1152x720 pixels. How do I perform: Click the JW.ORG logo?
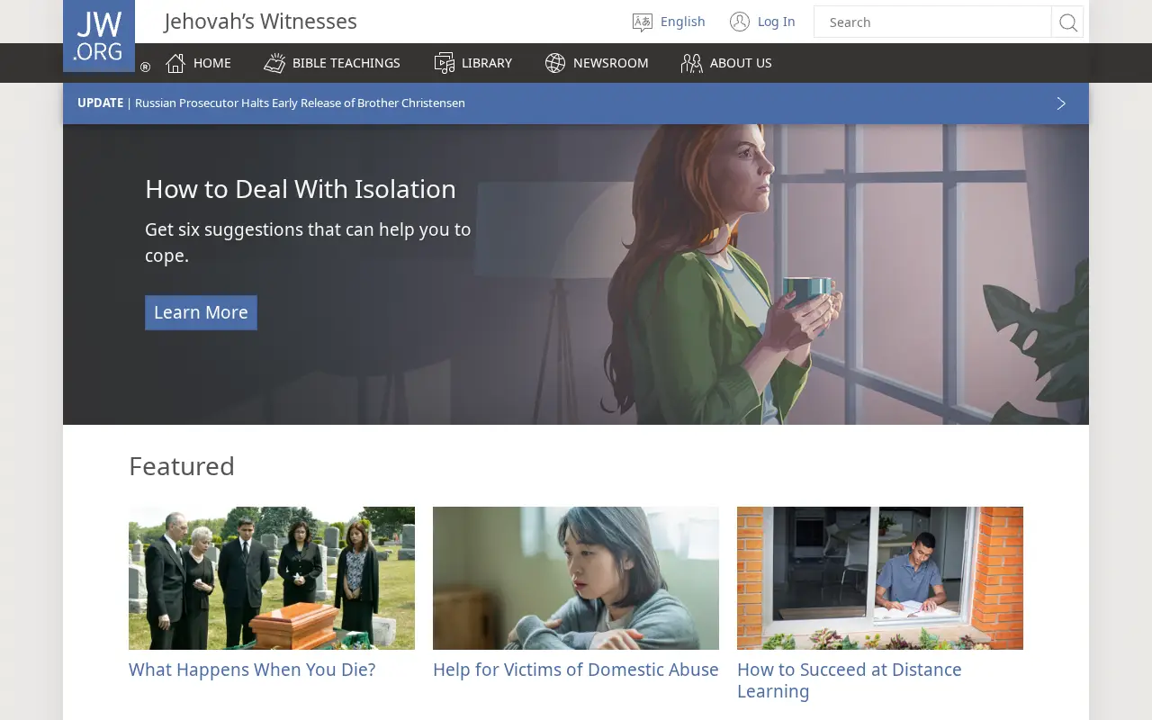99,36
